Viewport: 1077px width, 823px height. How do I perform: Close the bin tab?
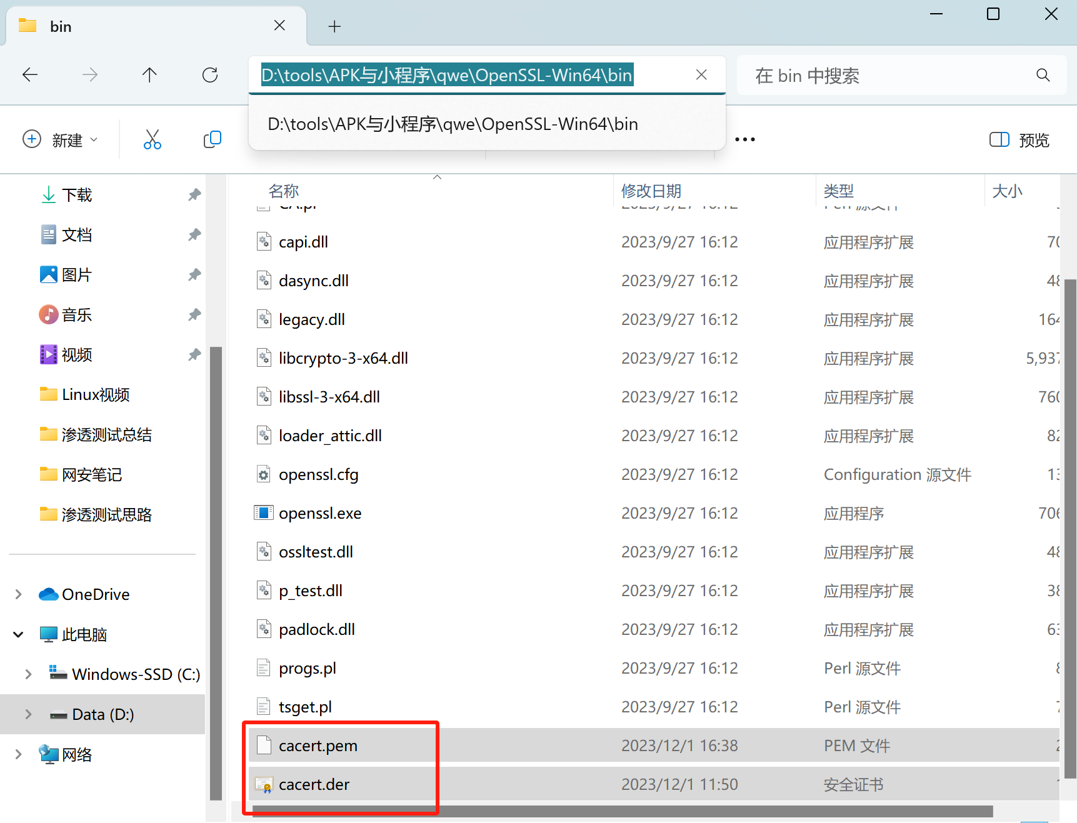279,26
